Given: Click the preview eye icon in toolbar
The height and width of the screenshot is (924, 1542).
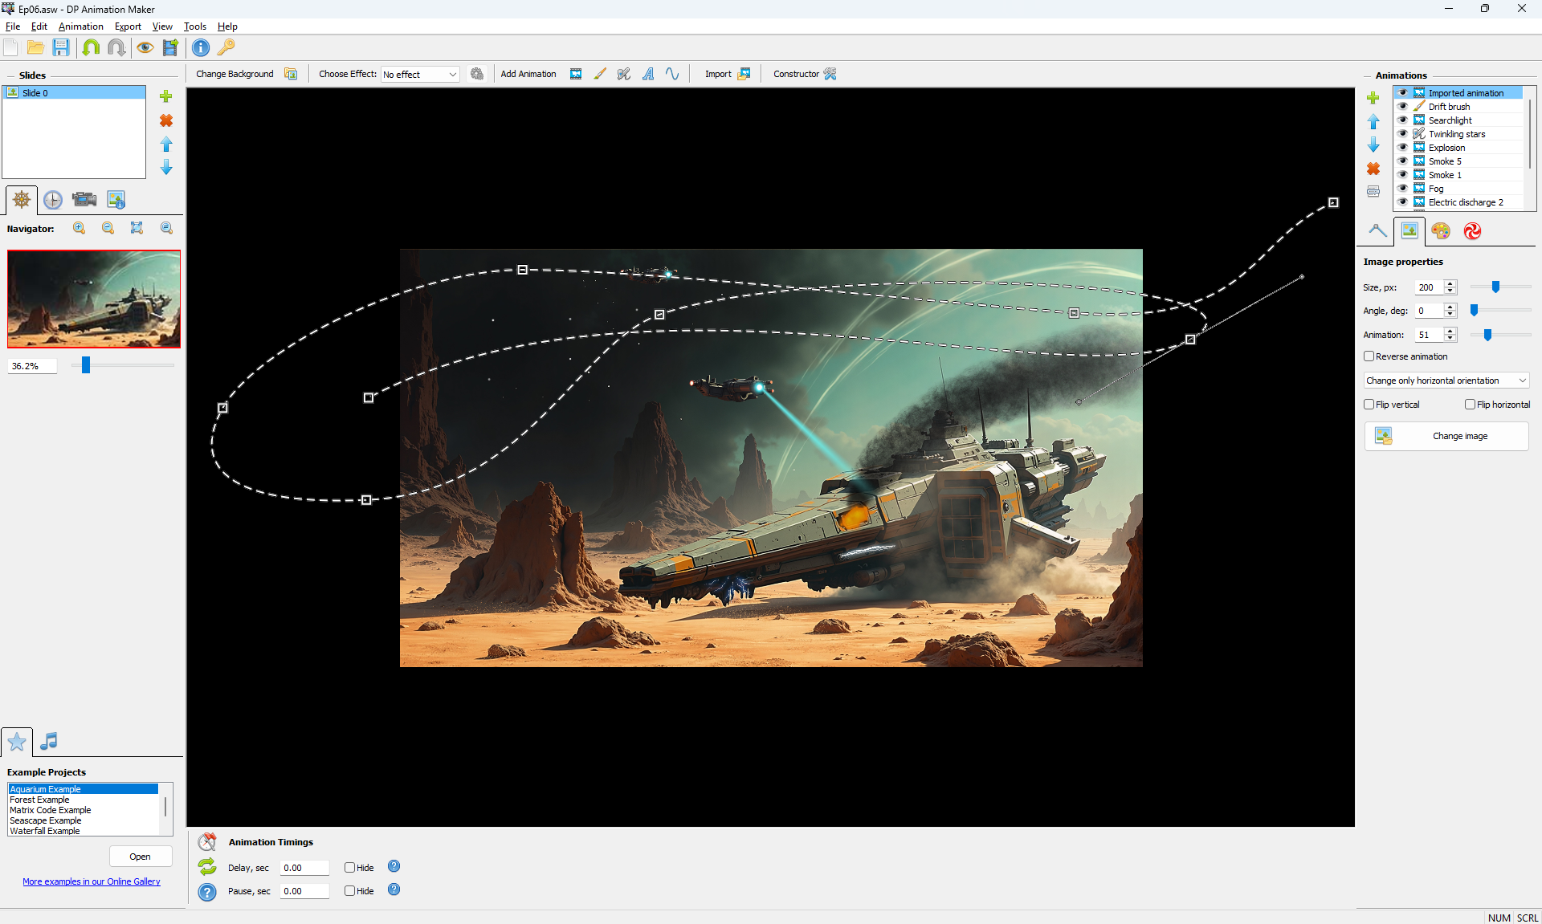Looking at the screenshot, I should (x=145, y=47).
